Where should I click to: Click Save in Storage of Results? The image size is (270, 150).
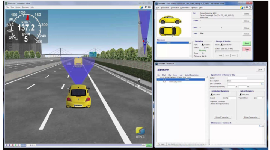tap(220, 55)
